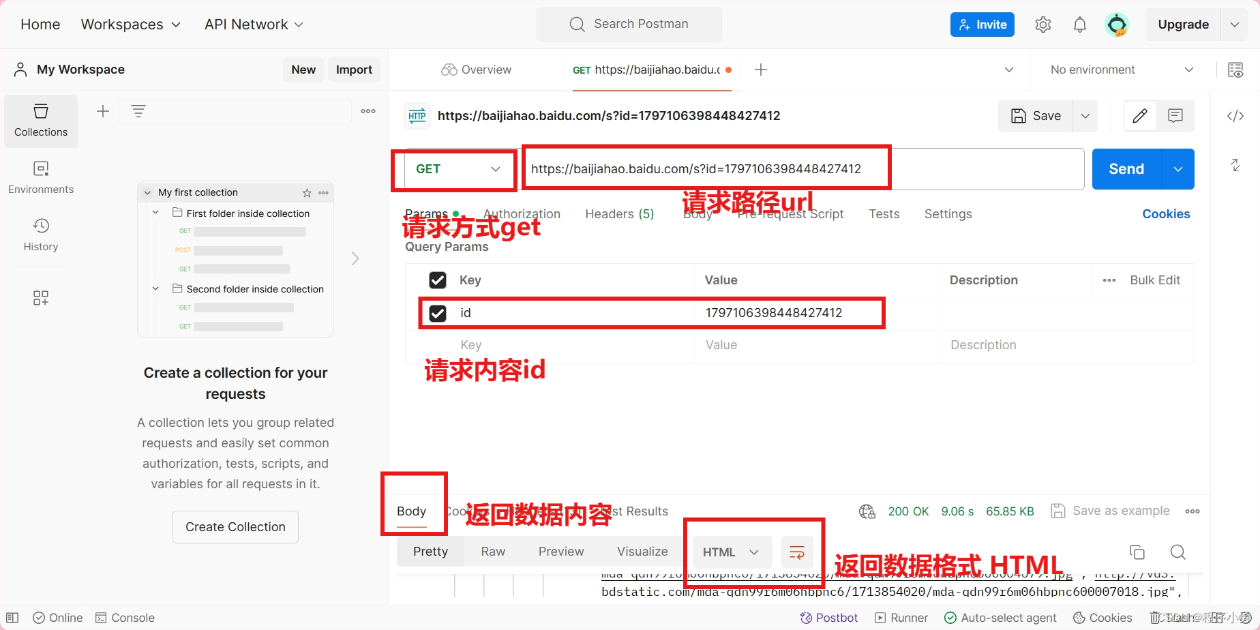Open the Send button dropdown arrow
Image resolution: width=1260 pixels, height=630 pixels.
(x=1178, y=169)
